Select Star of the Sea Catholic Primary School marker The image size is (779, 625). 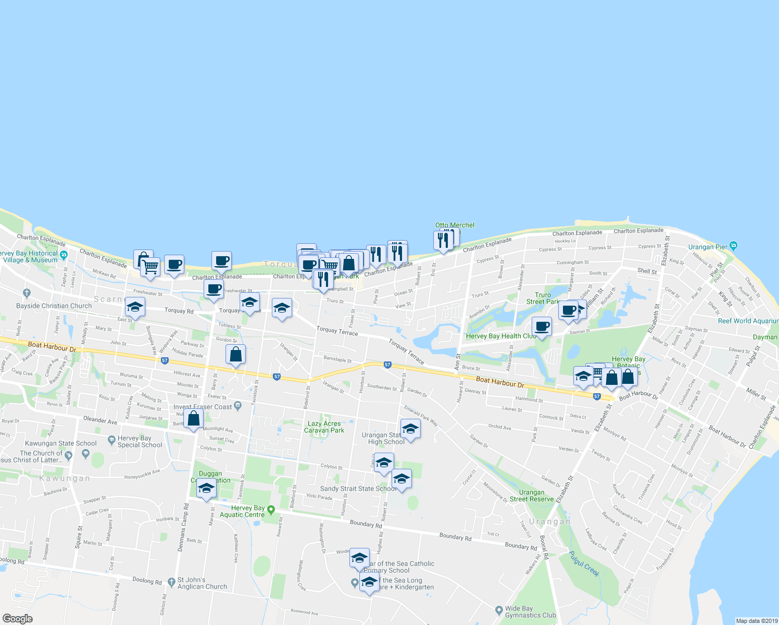[359, 559]
